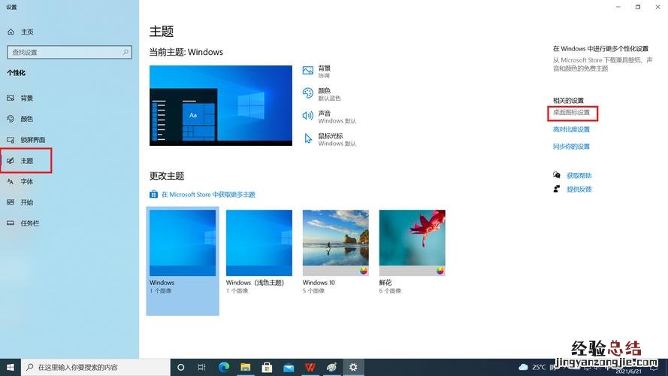Click the 任务栏 icon in sidebar
This screenshot has width=668, height=376.
point(11,223)
